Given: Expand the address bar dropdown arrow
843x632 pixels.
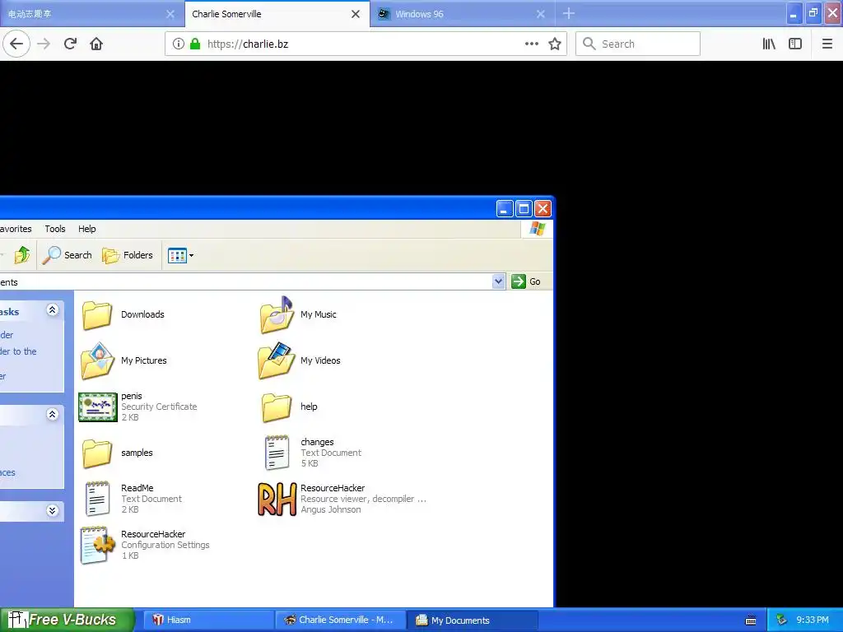Looking at the screenshot, I should [x=498, y=281].
